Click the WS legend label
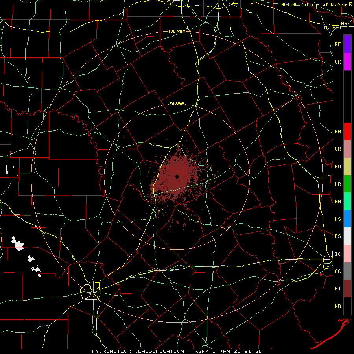This screenshot has width=354, height=354. point(338,219)
